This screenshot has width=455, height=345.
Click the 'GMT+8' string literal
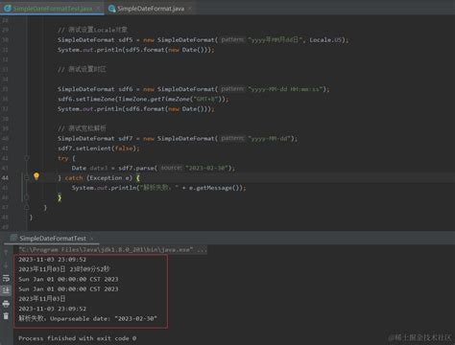[x=205, y=99]
